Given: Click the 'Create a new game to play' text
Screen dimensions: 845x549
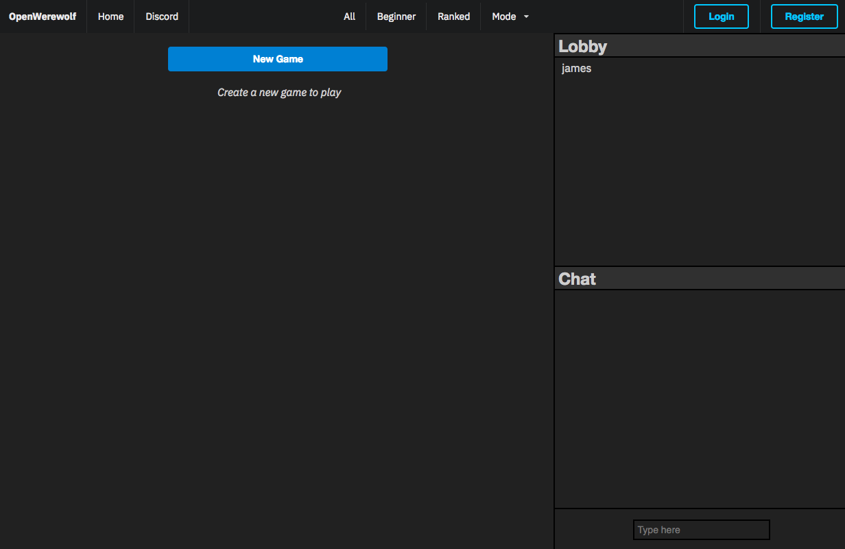Looking at the screenshot, I should [x=279, y=92].
